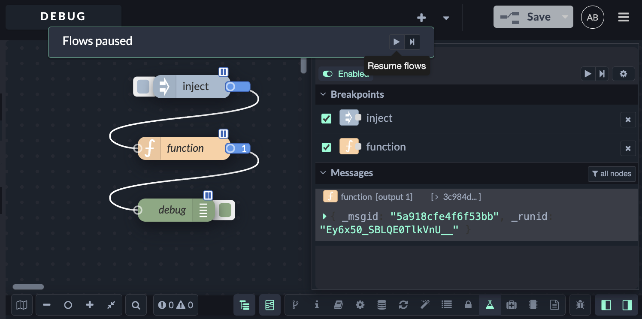This screenshot has width=642, height=319.
Task: Toggle the map navigator icon
Action: (x=22, y=305)
